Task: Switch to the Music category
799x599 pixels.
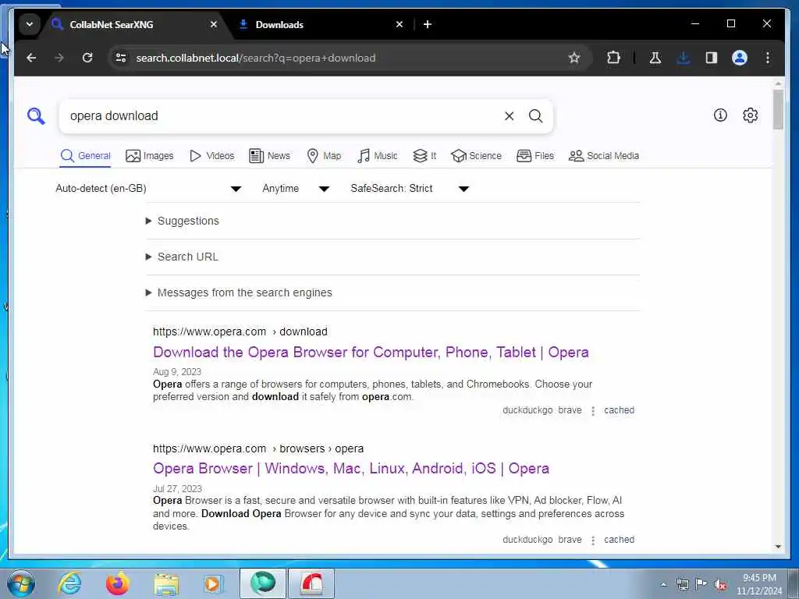Action: (x=377, y=156)
